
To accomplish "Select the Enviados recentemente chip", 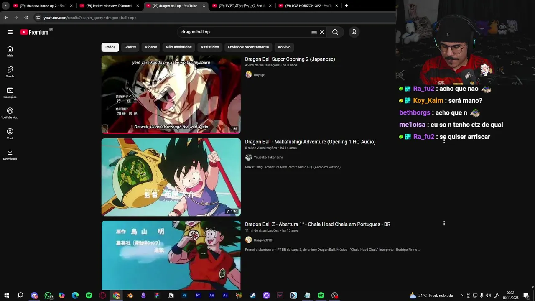I will tap(248, 47).
